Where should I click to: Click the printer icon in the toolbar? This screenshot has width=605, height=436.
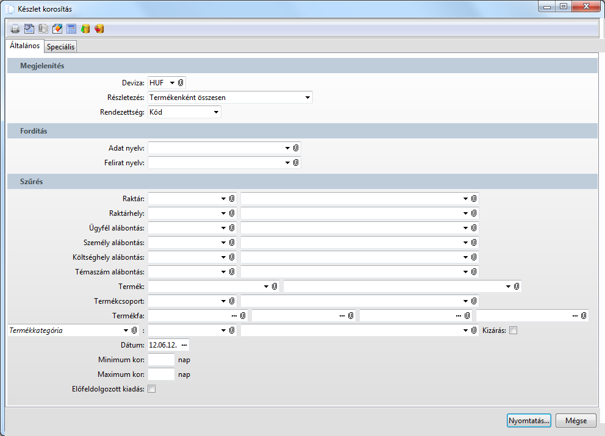[15, 29]
